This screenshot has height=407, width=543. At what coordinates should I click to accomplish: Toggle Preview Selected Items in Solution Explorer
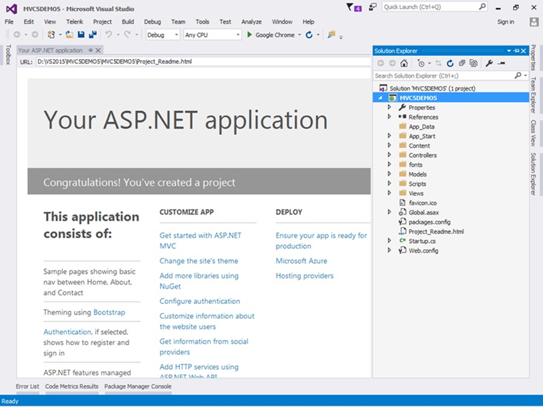(x=501, y=63)
